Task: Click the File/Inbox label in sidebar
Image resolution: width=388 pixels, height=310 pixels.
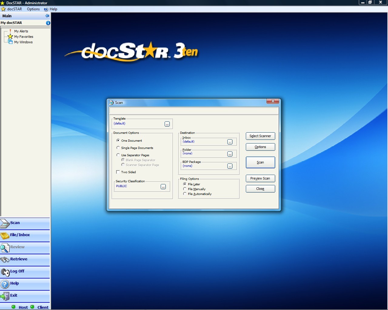Action: [x=20, y=235]
